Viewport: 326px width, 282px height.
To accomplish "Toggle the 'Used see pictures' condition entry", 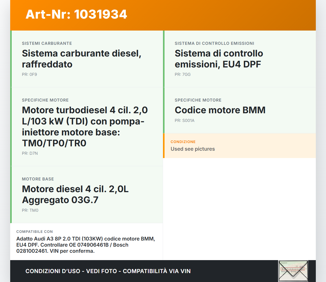I will (x=193, y=149).
